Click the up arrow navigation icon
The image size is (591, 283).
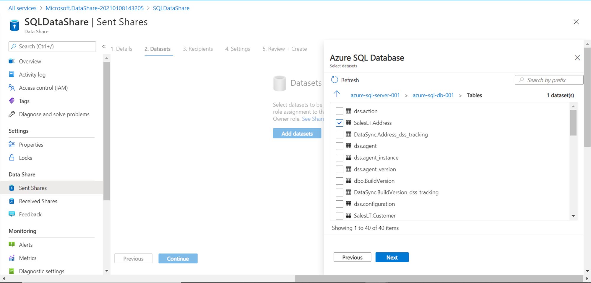coord(337,94)
